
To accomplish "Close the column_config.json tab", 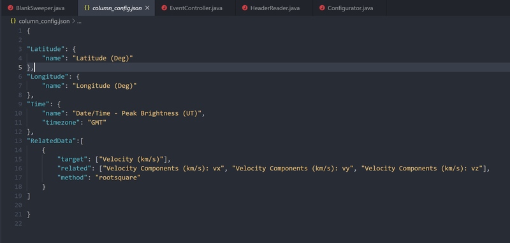I will pyautogui.click(x=147, y=8).
